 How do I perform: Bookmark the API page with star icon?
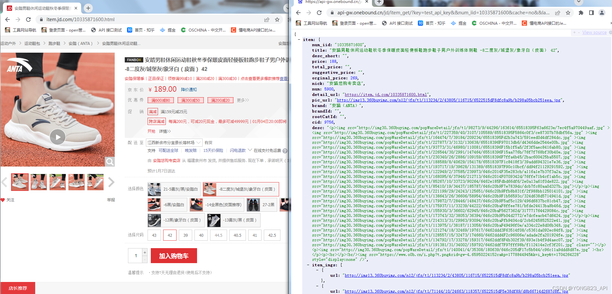pyautogui.click(x=568, y=13)
